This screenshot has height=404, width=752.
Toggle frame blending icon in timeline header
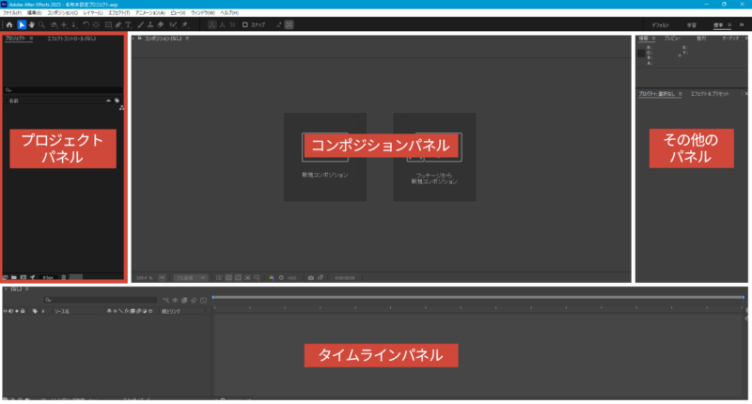click(x=184, y=301)
